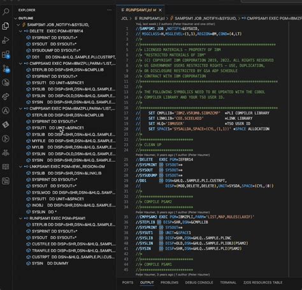
Task: Open the Search view in activity bar
Action: click(x=6, y=11)
